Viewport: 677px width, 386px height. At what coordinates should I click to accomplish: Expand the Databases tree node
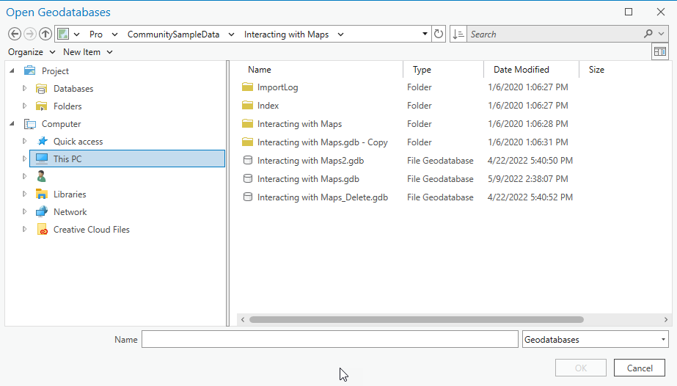click(25, 88)
